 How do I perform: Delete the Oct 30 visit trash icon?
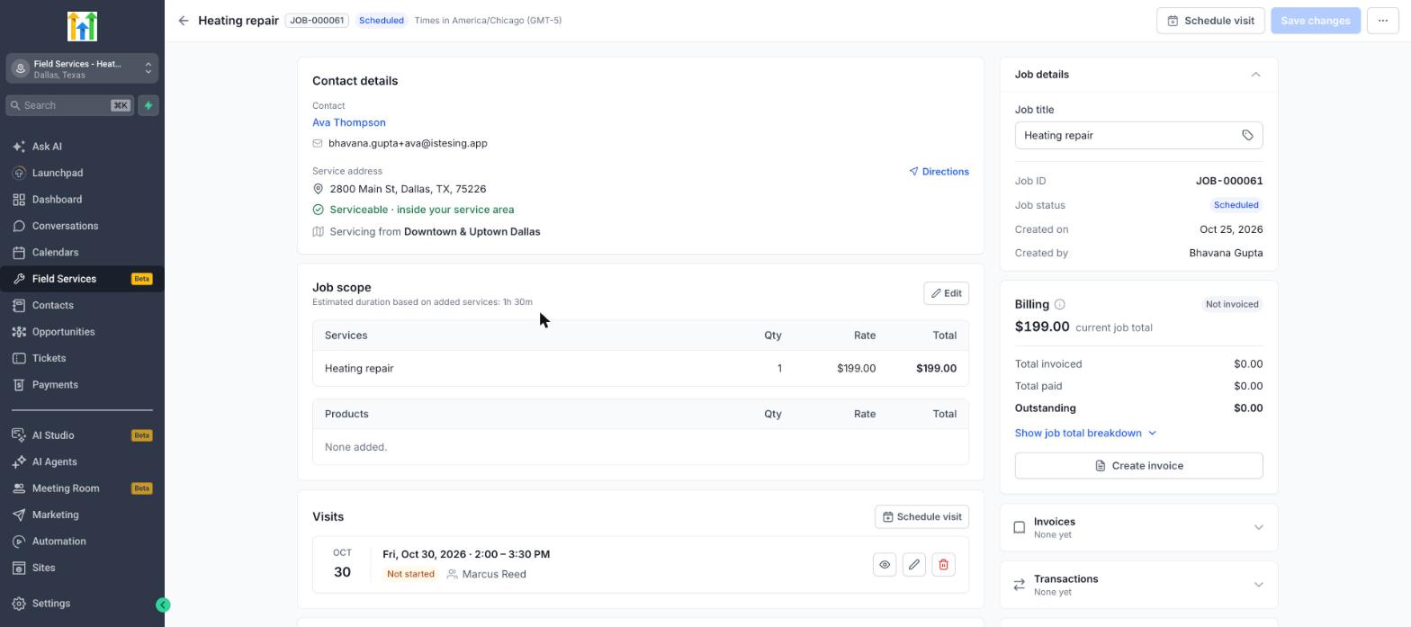[x=943, y=565]
